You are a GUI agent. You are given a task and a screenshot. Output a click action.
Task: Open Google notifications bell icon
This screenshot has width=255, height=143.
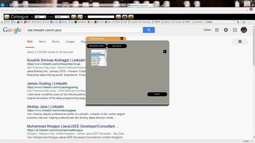[x=226, y=30]
